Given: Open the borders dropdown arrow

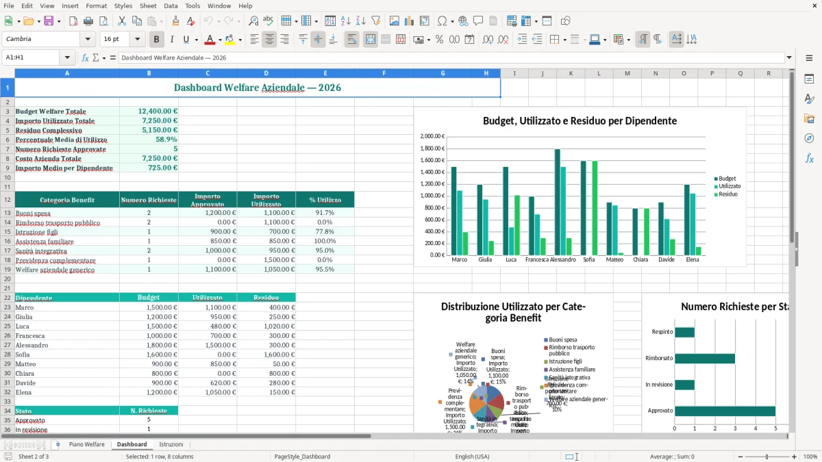Looking at the screenshot, I should (x=564, y=40).
